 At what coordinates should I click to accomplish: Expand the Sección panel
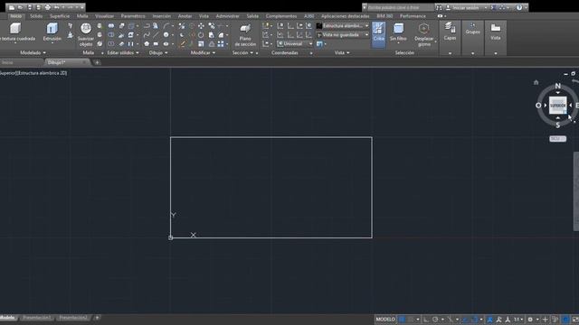click(x=242, y=53)
